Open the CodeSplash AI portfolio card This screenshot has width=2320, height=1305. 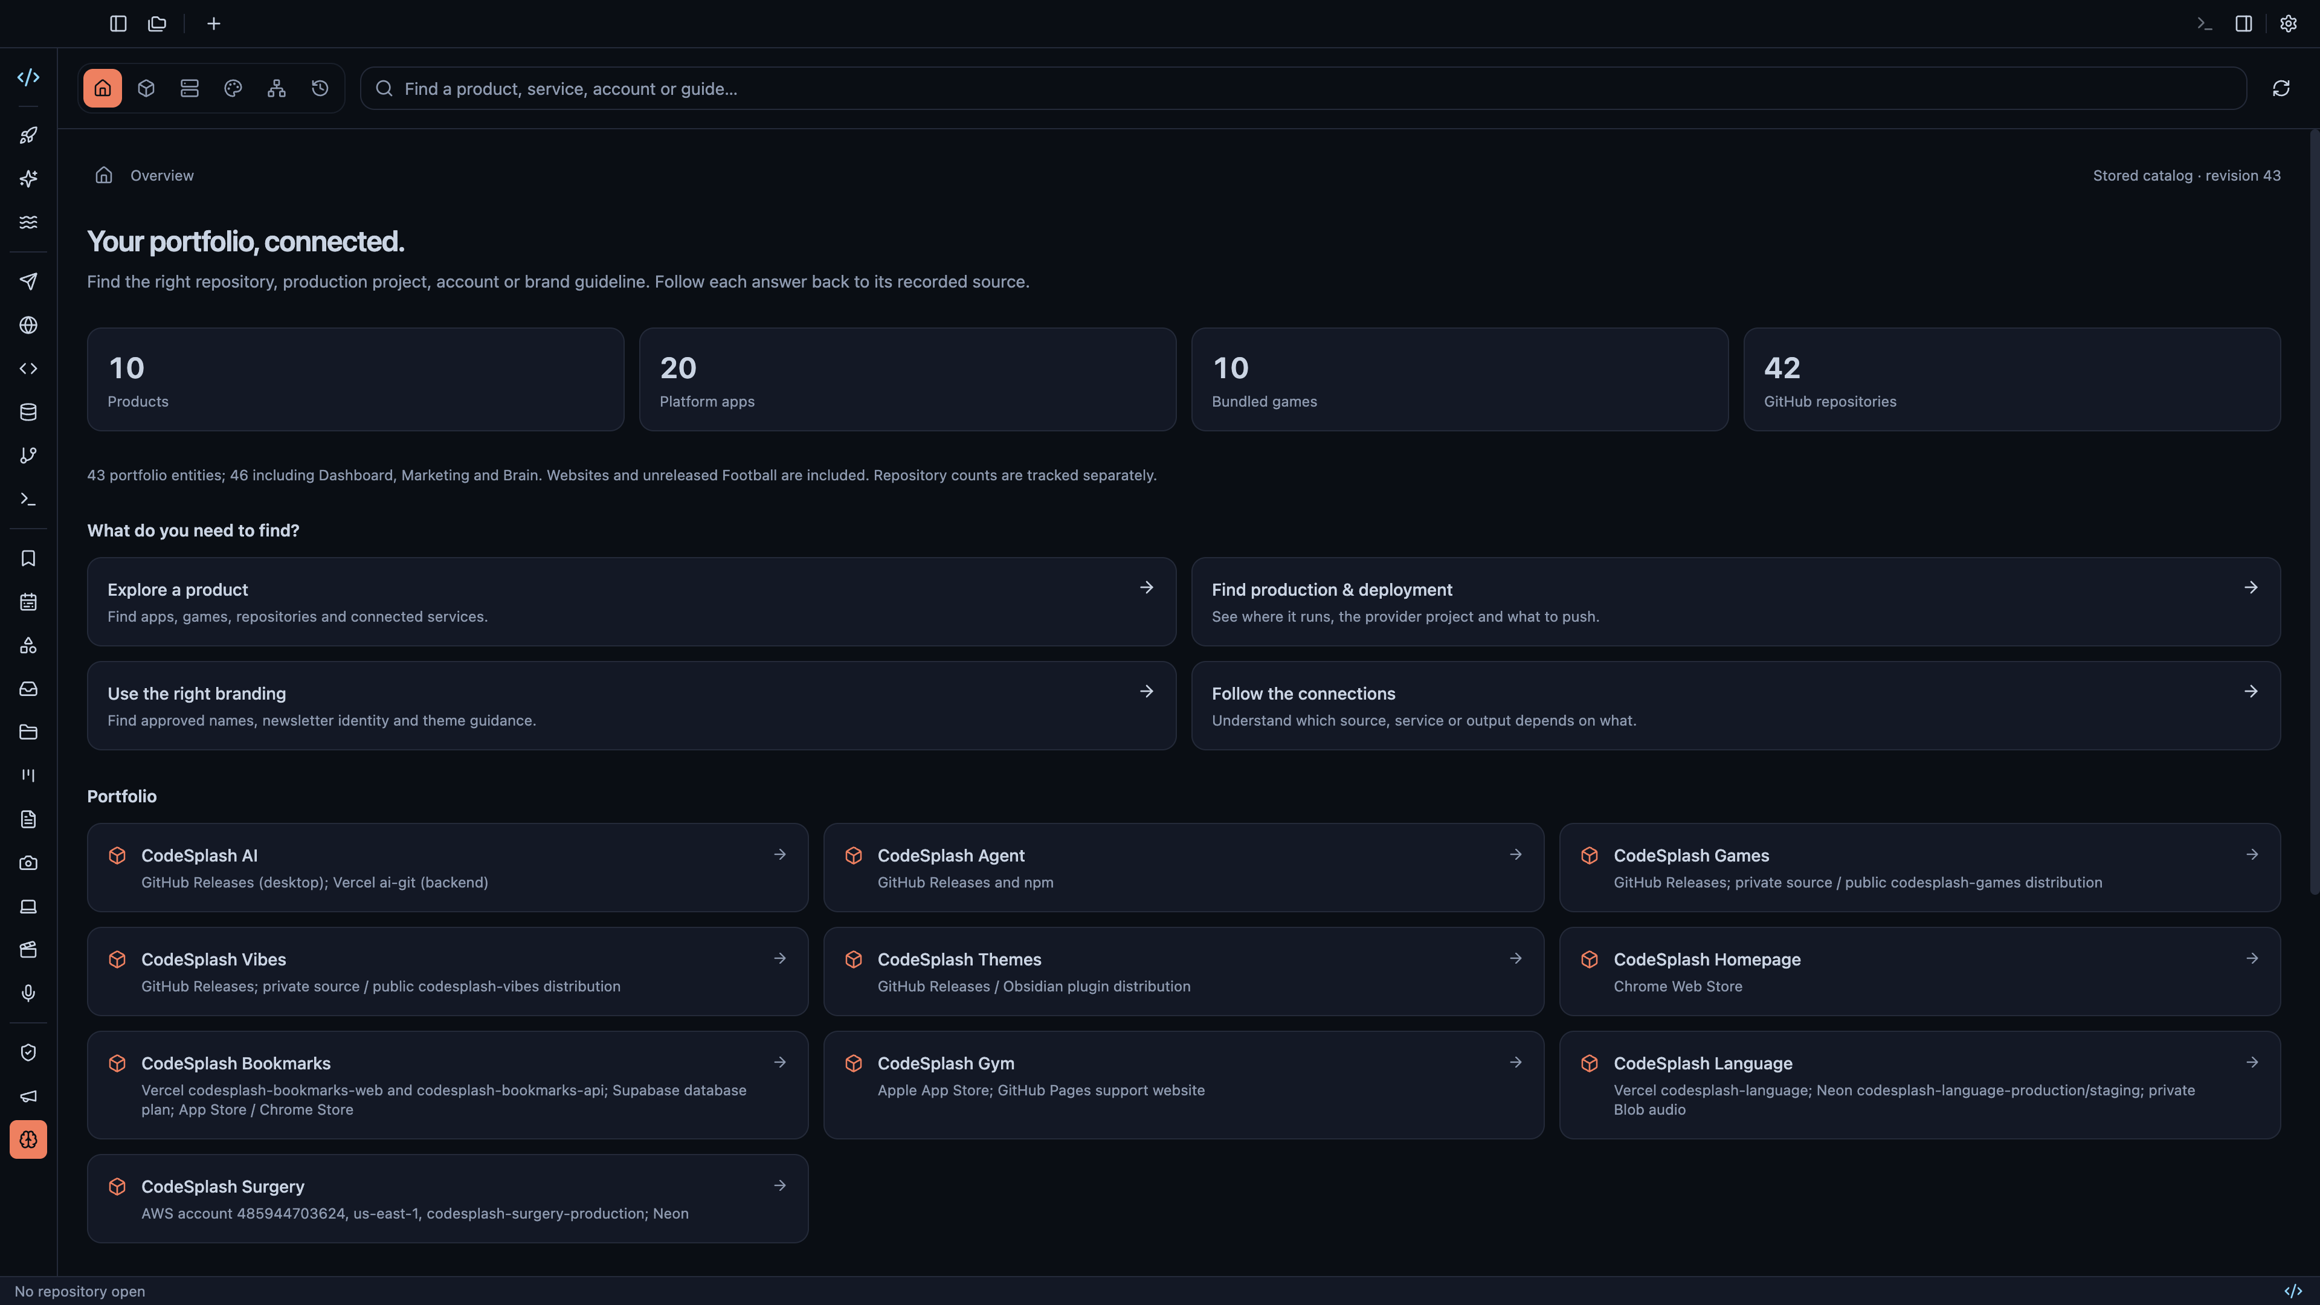pyautogui.click(x=448, y=868)
